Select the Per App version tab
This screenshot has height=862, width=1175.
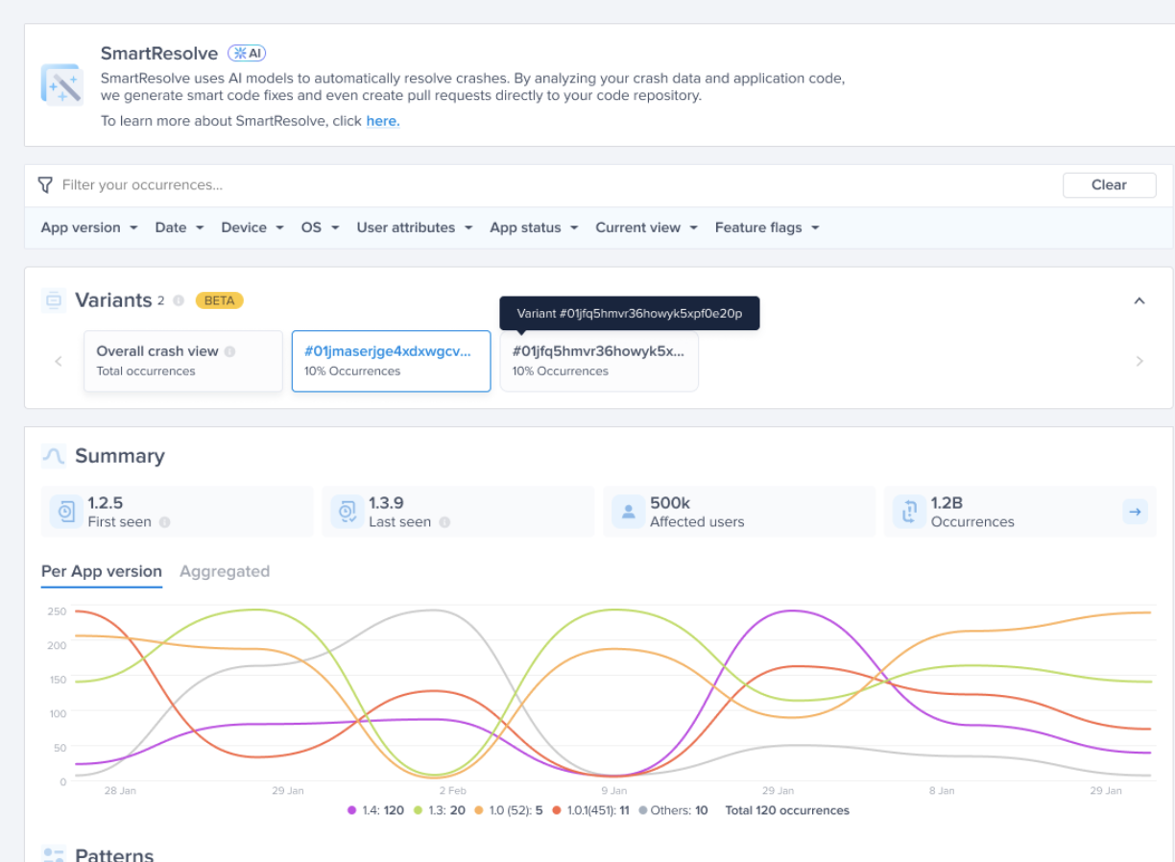[101, 571]
